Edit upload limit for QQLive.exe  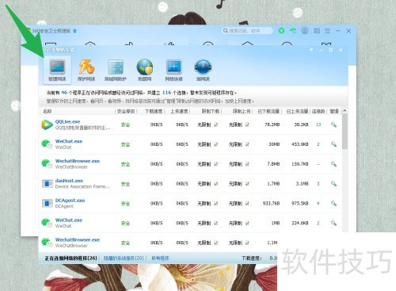pos(247,124)
